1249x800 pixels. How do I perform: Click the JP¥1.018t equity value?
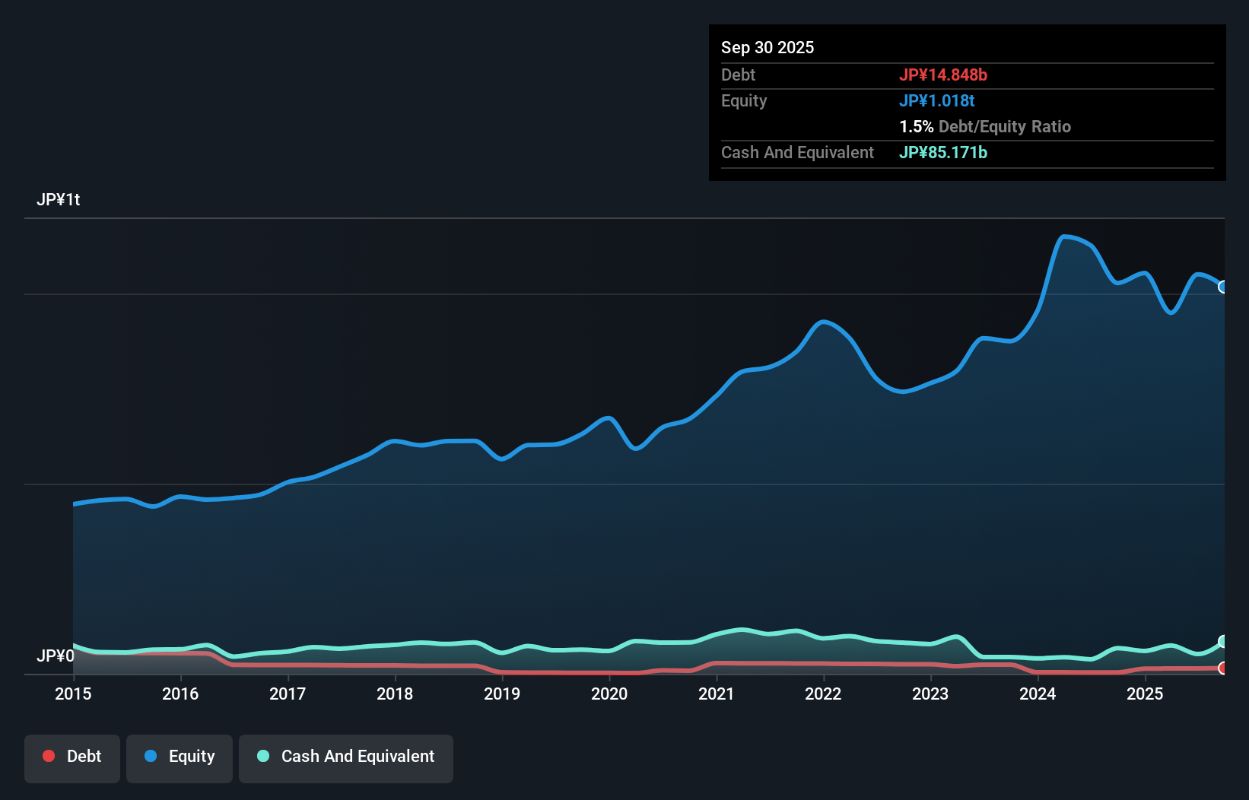click(x=937, y=100)
